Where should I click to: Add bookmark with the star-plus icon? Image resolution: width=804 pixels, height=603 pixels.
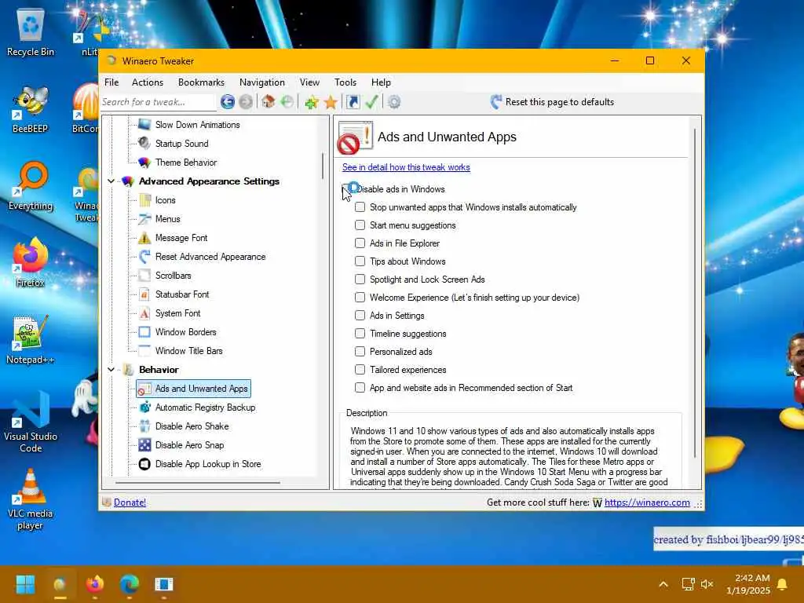pos(311,102)
